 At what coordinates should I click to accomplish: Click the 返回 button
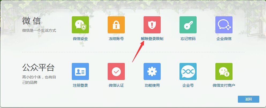(x=249, y=99)
